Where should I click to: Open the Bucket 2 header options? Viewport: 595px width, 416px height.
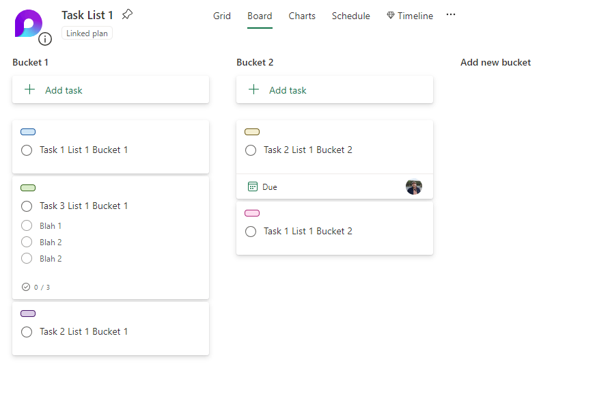tap(255, 62)
